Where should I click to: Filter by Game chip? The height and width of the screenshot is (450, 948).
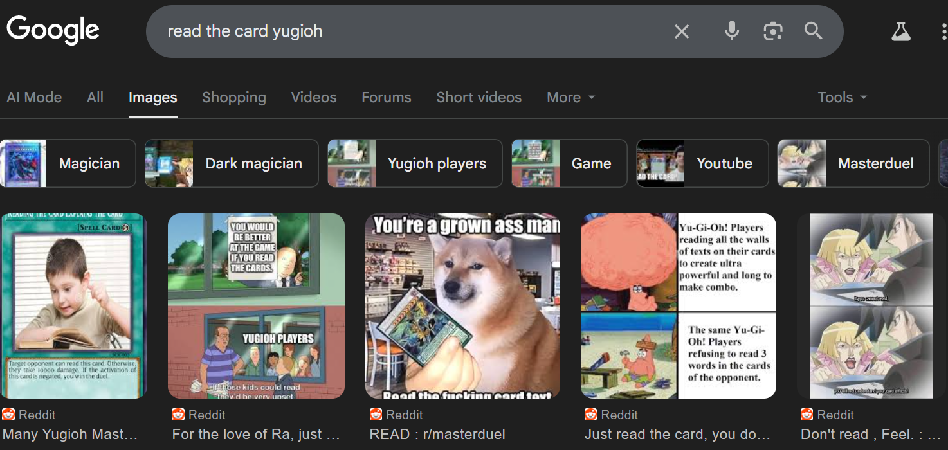click(569, 163)
